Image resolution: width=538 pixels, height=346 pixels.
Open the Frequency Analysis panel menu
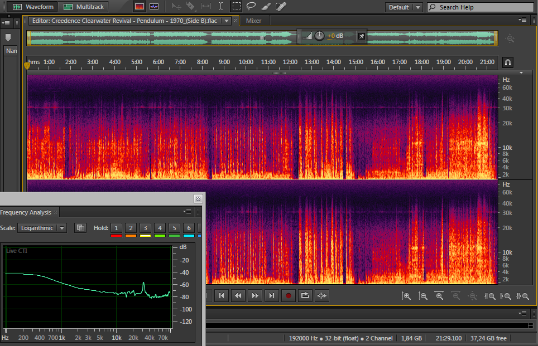pos(188,212)
